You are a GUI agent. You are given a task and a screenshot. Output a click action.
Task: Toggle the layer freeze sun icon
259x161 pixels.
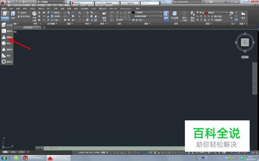tap(200, 13)
